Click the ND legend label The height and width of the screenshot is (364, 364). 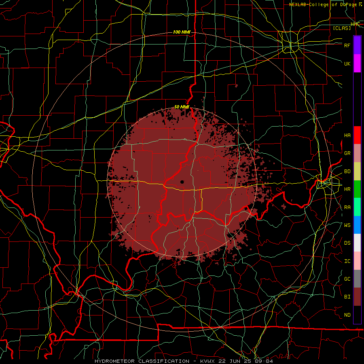pos(347,315)
